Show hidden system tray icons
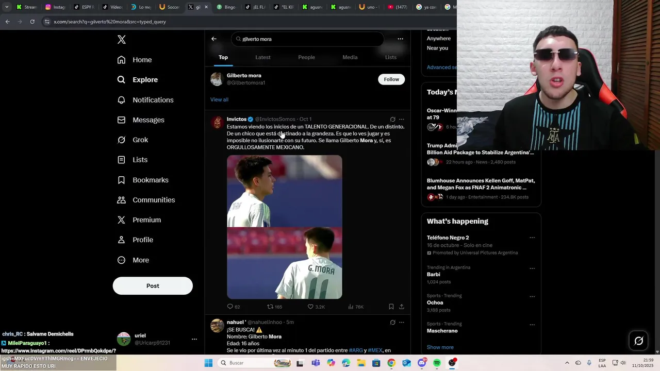Screen dimensions: 660x371 567,363
